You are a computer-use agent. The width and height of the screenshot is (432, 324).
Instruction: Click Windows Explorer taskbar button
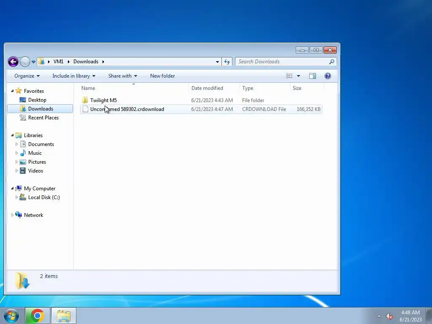point(64,316)
